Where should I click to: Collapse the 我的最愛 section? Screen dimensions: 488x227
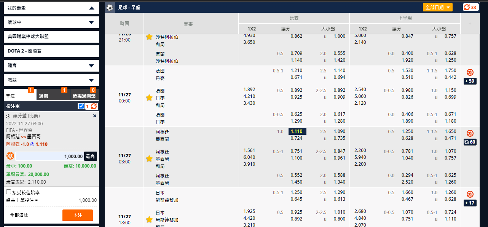(x=91, y=8)
